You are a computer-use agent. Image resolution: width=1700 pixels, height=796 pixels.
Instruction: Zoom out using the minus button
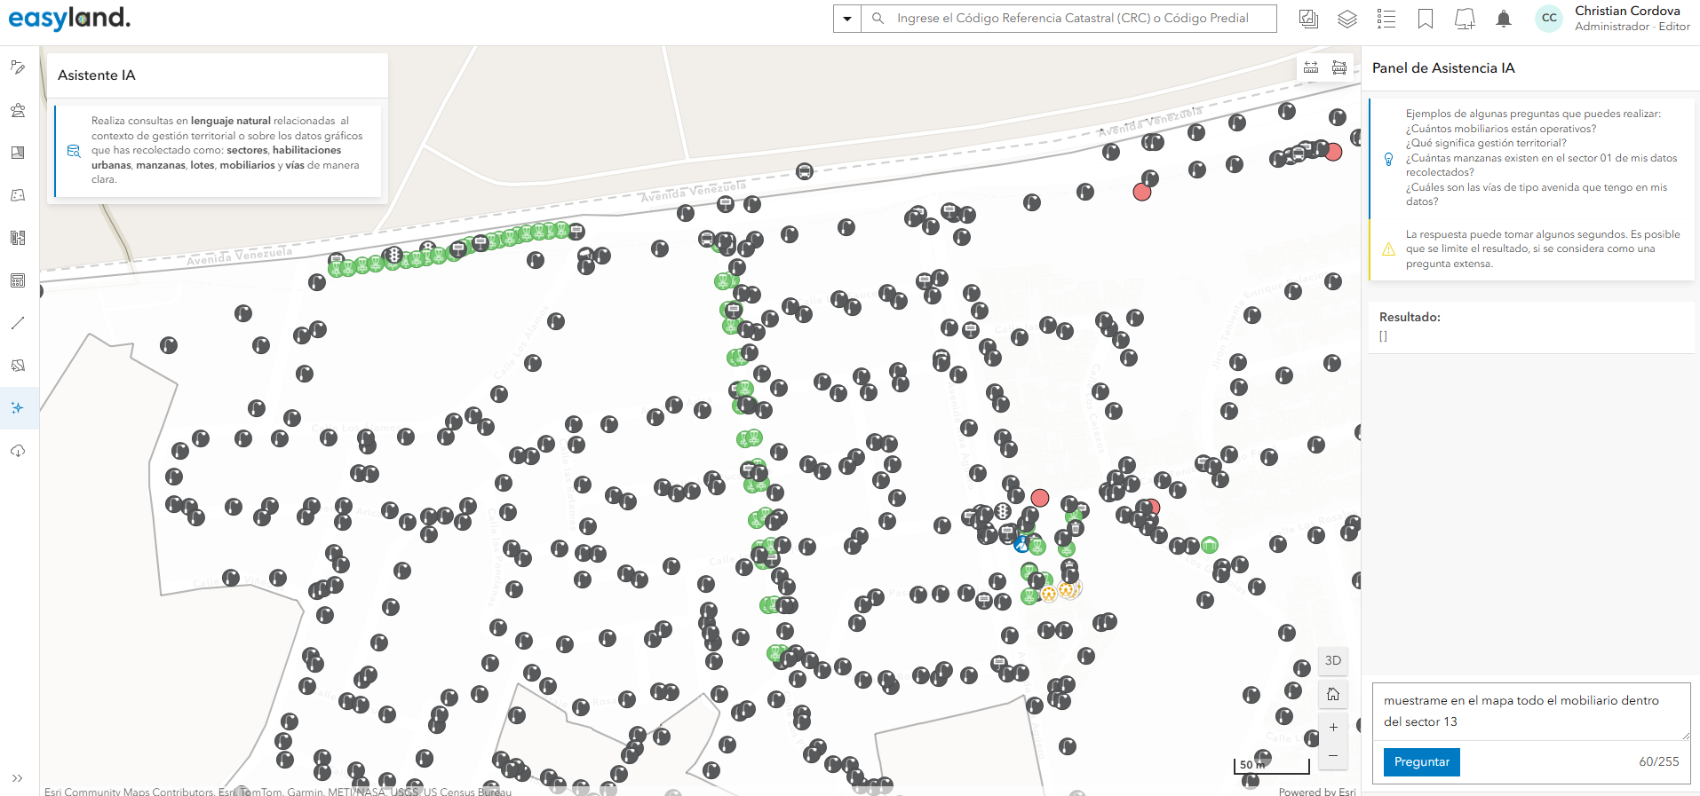(1333, 756)
